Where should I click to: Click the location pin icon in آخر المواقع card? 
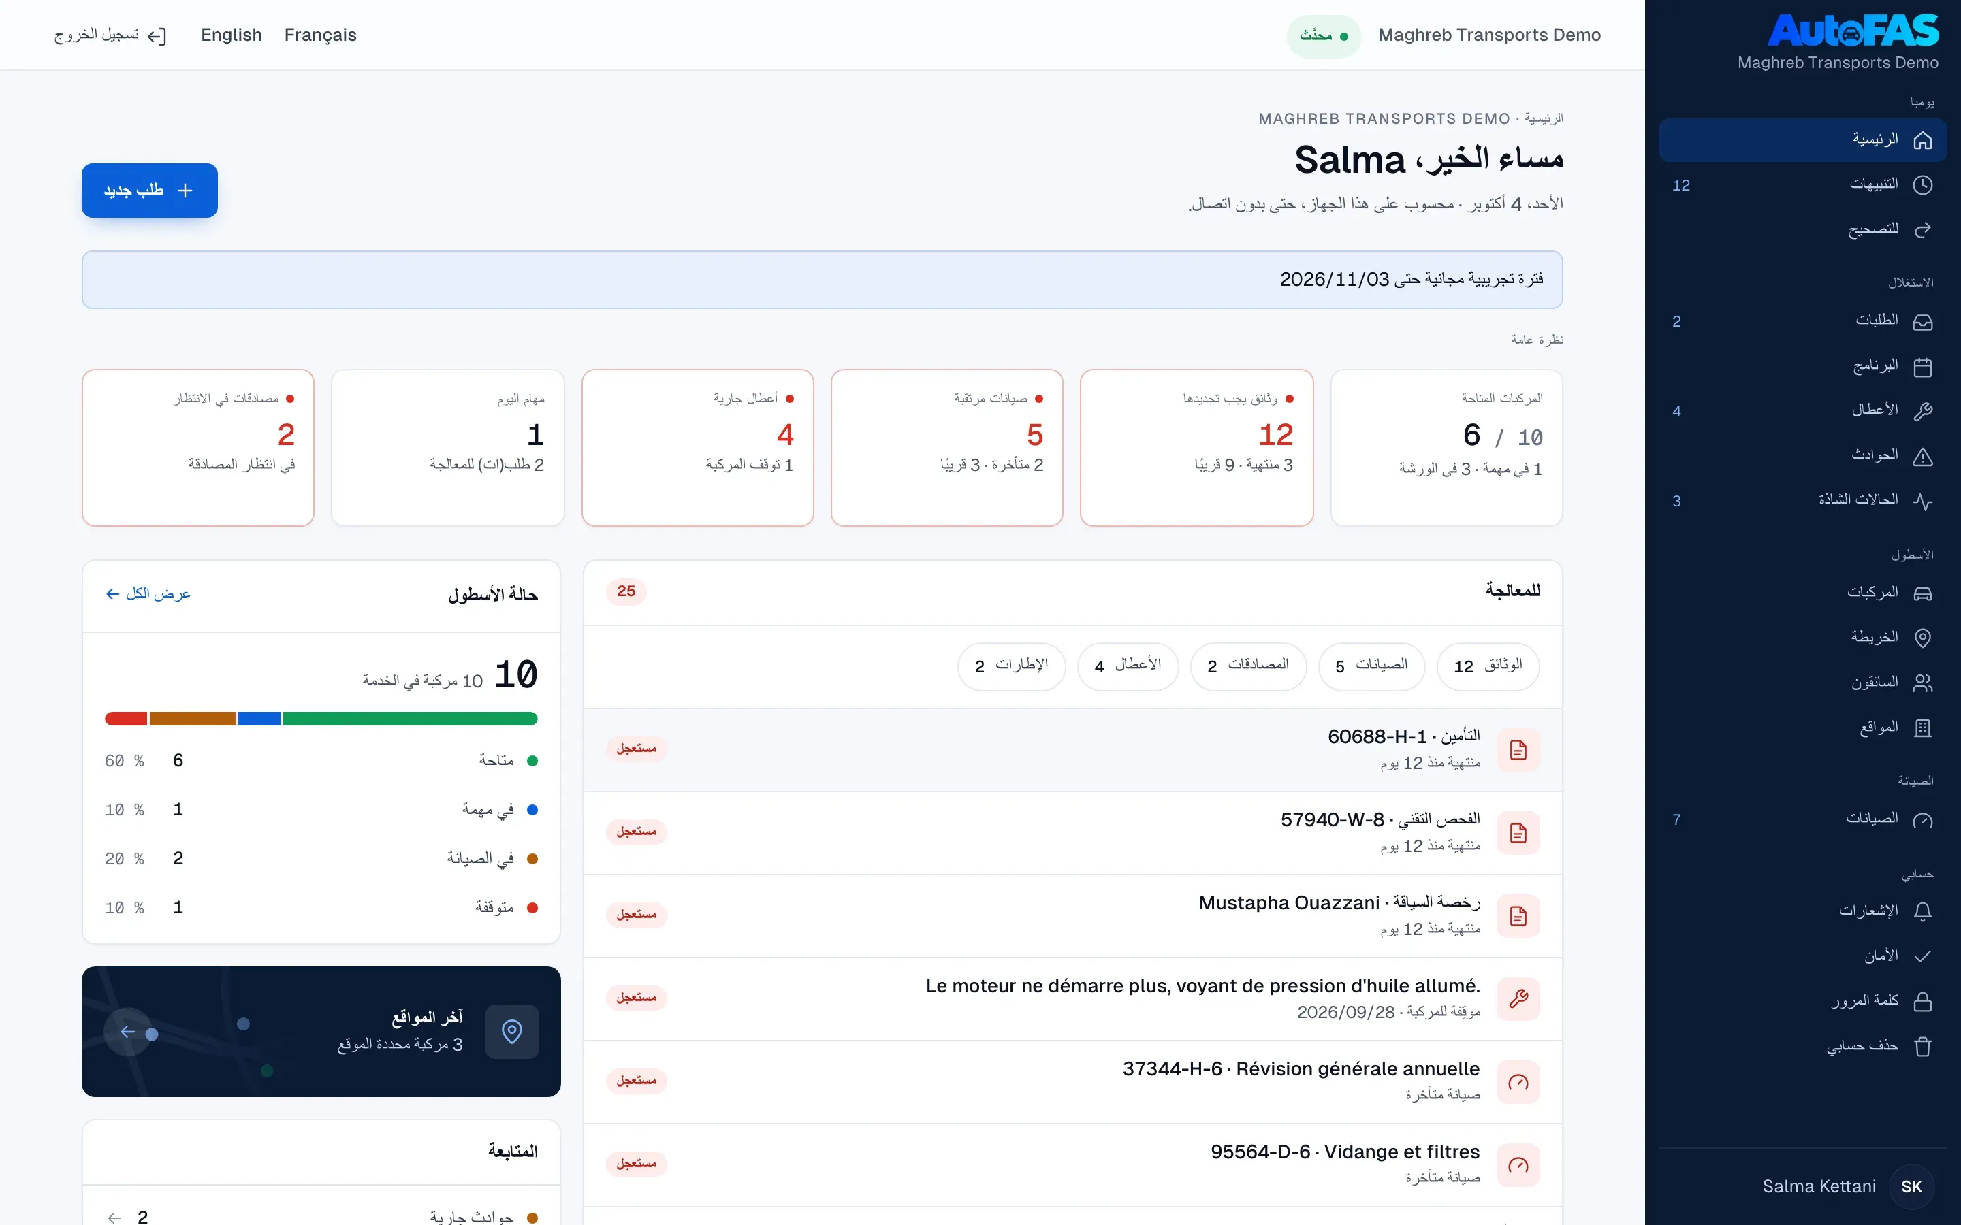[511, 1031]
